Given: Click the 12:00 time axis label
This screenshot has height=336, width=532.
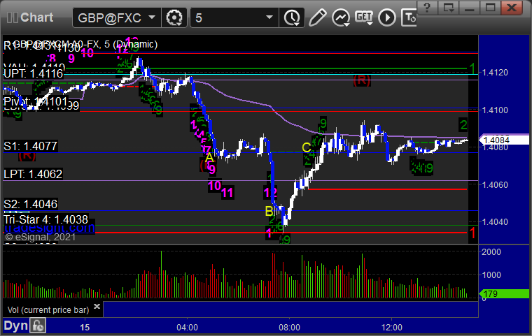Looking at the screenshot, I should 391,328.
